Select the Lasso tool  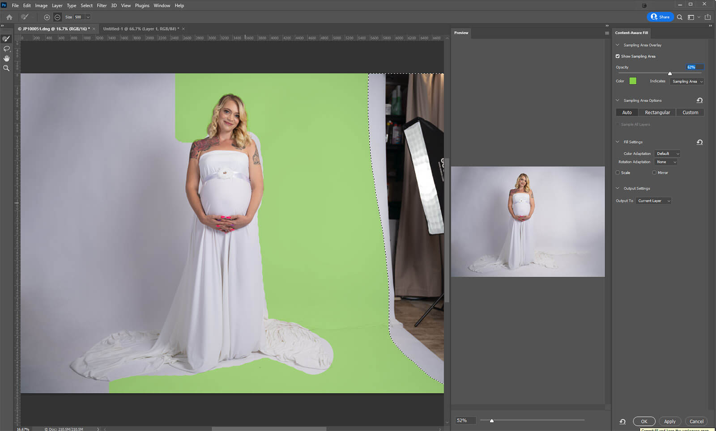(6, 49)
